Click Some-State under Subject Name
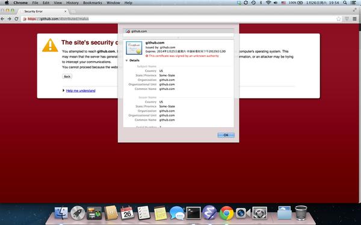 [x=167, y=76]
